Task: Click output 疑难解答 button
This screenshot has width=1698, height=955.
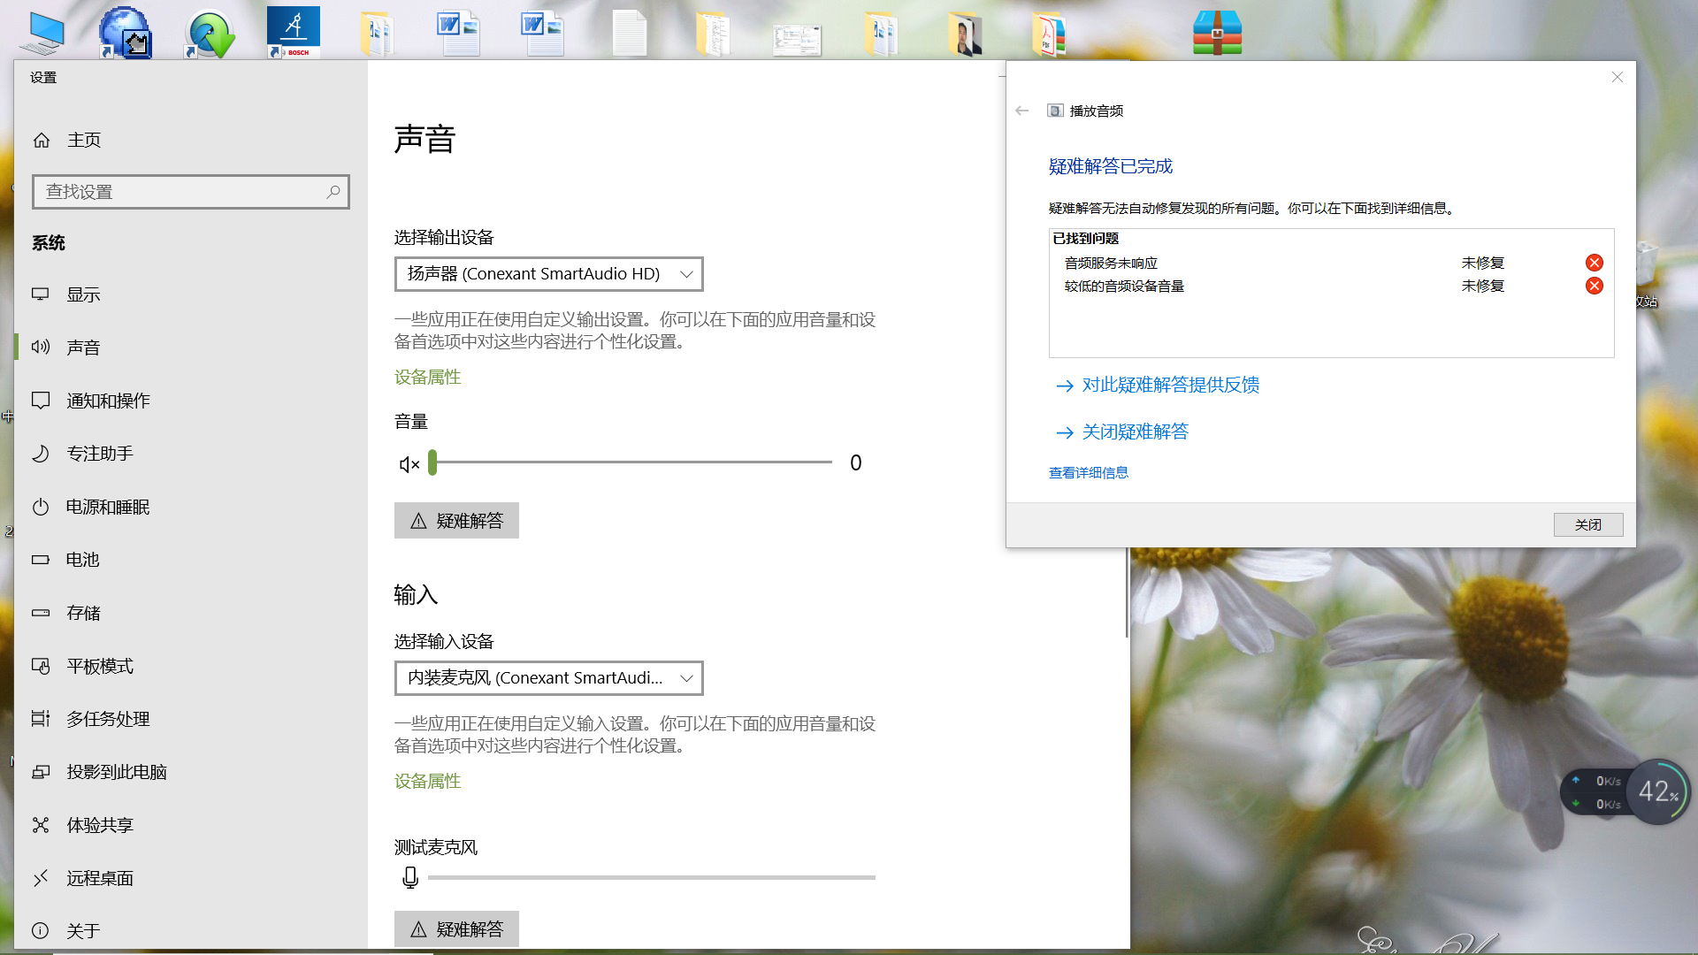Action: (x=456, y=521)
